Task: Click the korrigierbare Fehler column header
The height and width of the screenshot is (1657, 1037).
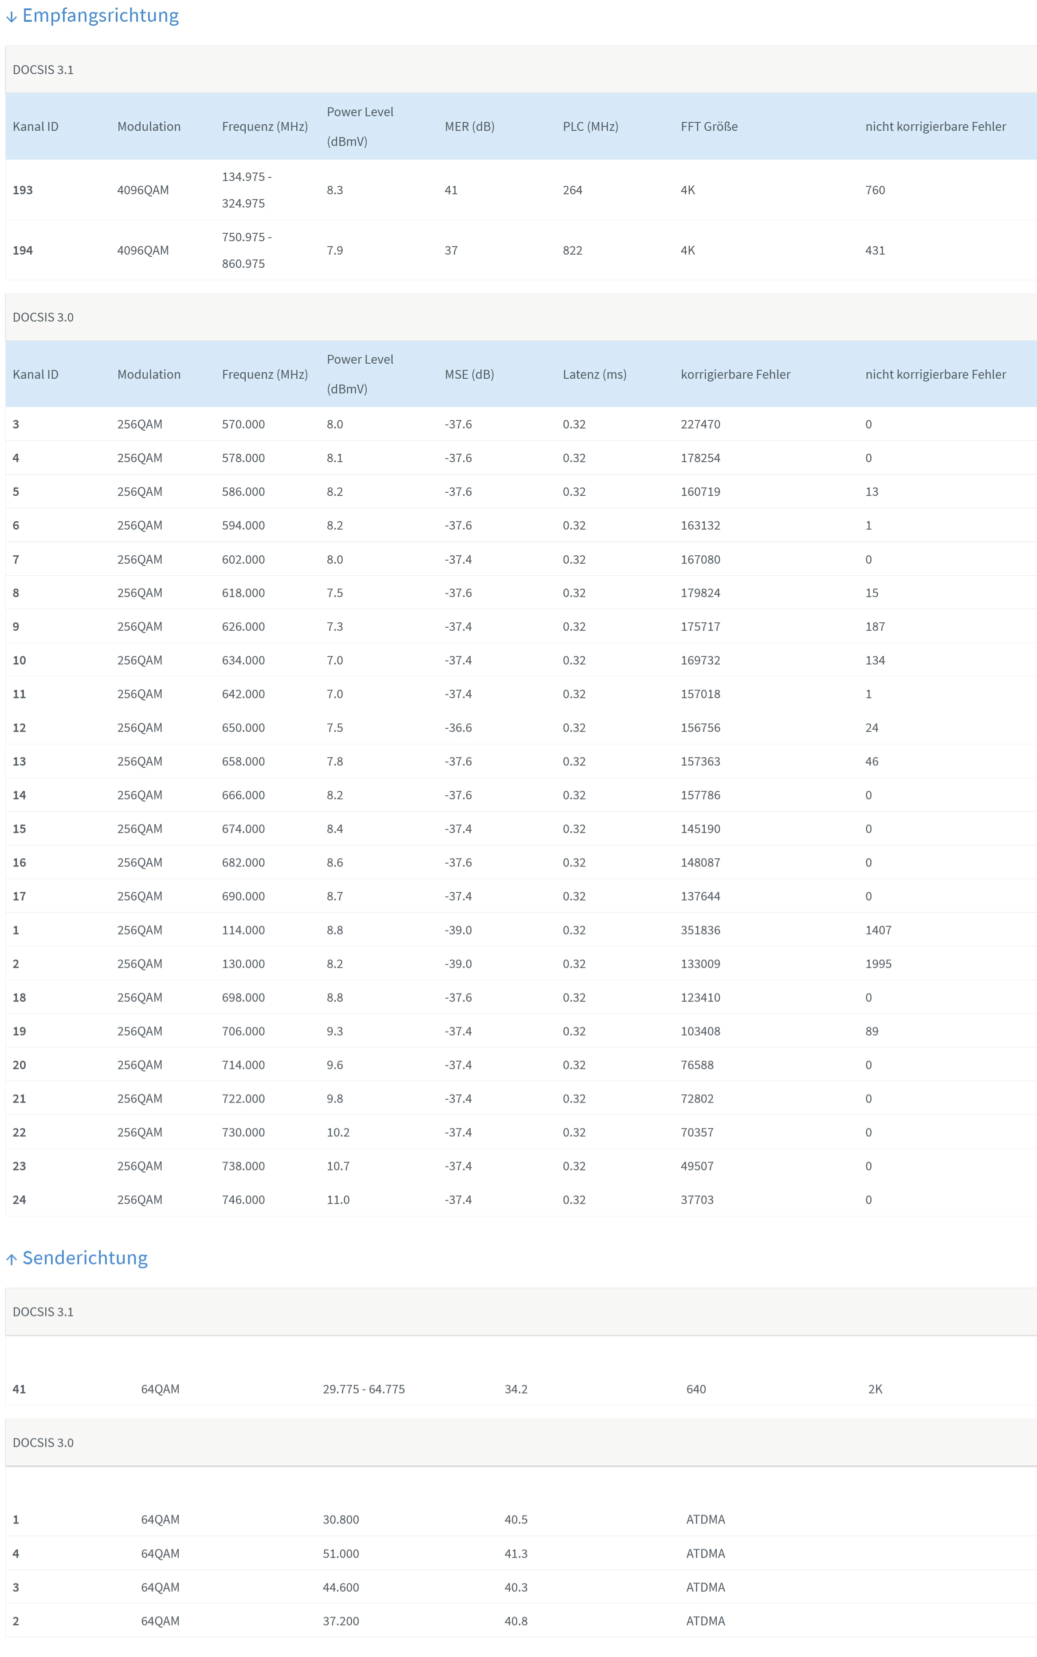Action: [x=735, y=374]
